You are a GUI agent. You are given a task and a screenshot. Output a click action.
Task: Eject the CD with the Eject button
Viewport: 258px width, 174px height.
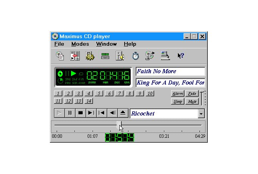point(123,113)
